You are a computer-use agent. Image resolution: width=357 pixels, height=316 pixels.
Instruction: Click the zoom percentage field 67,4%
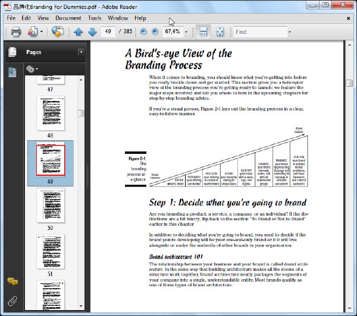[x=173, y=31]
